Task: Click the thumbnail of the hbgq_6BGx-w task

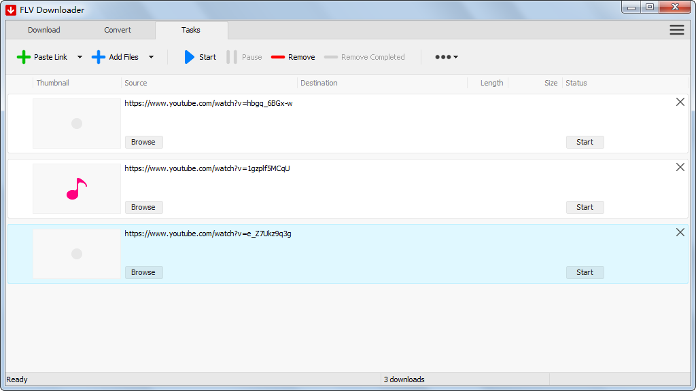Action: (77, 124)
